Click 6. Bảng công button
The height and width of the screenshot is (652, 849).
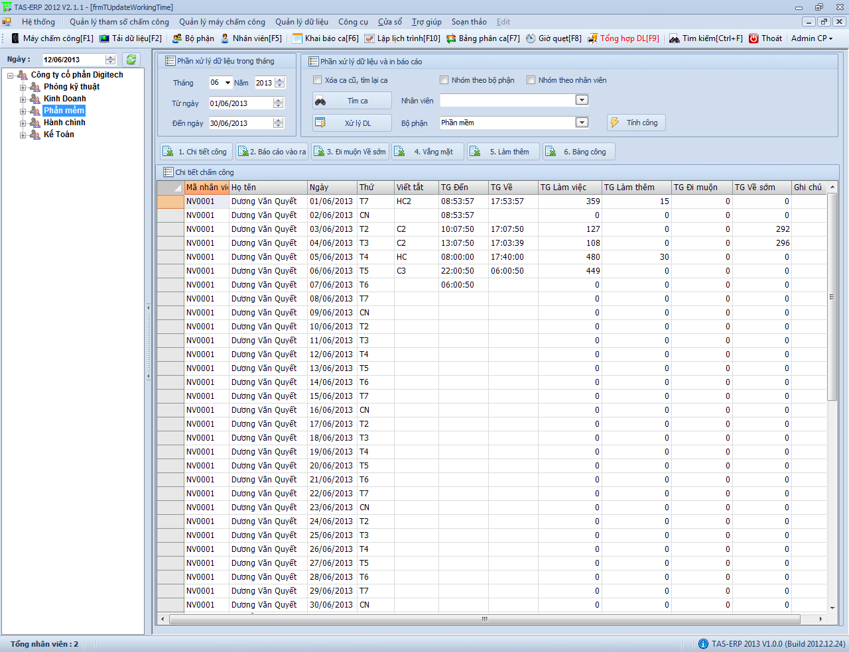[x=579, y=152]
